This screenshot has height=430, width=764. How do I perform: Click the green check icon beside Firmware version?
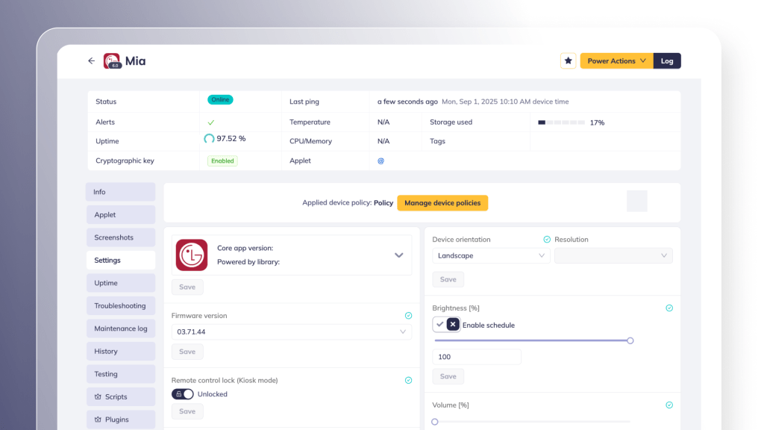point(408,316)
